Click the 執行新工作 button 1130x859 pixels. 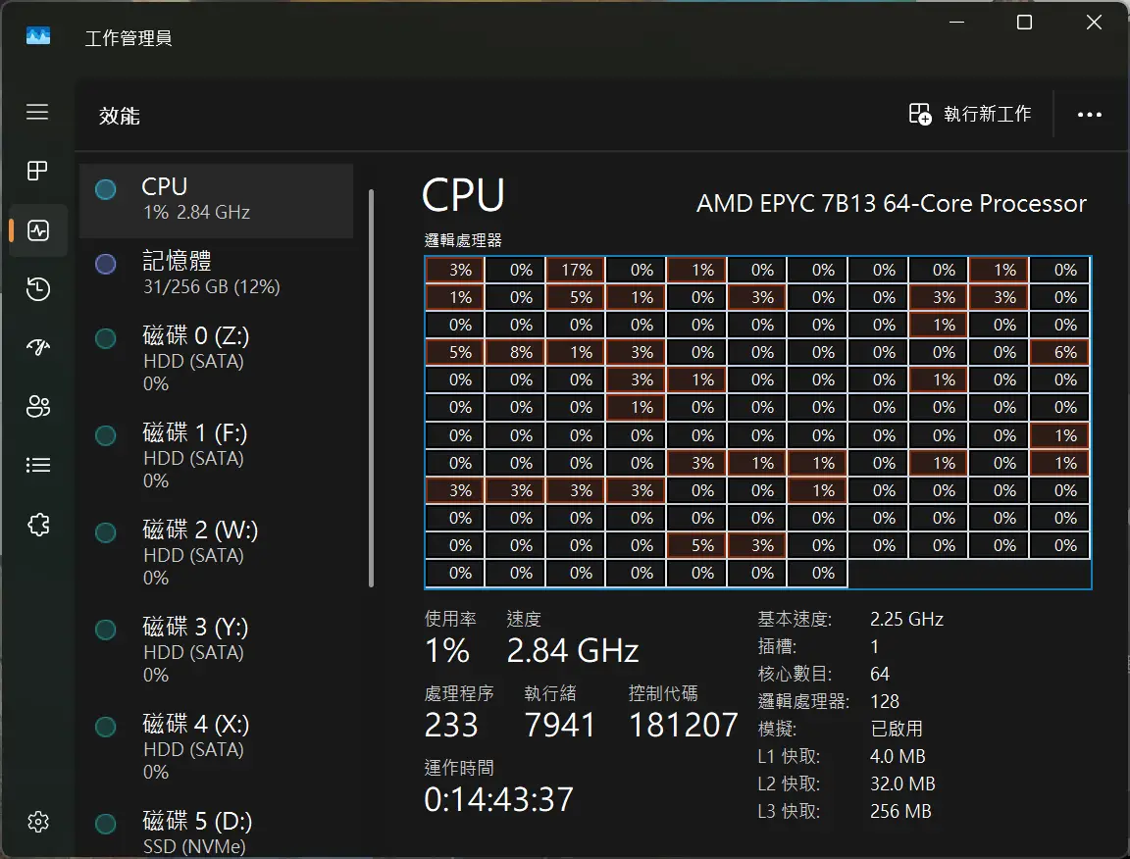pos(970,115)
